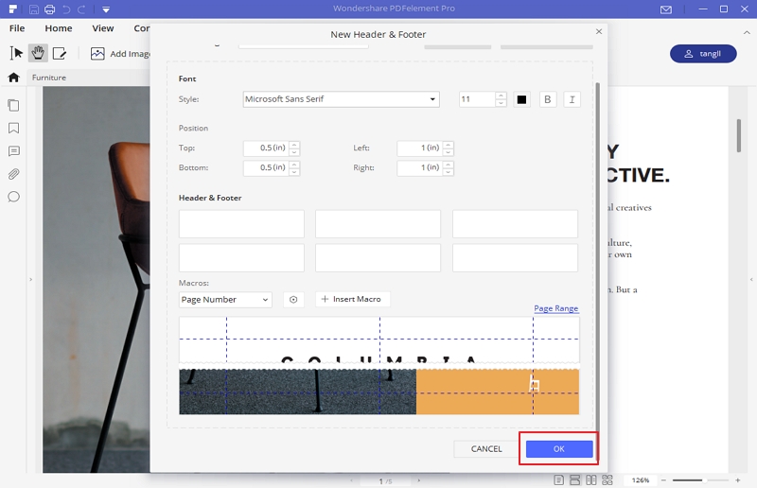
Task: Switch to the Home tab
Action: pos(59,28)
